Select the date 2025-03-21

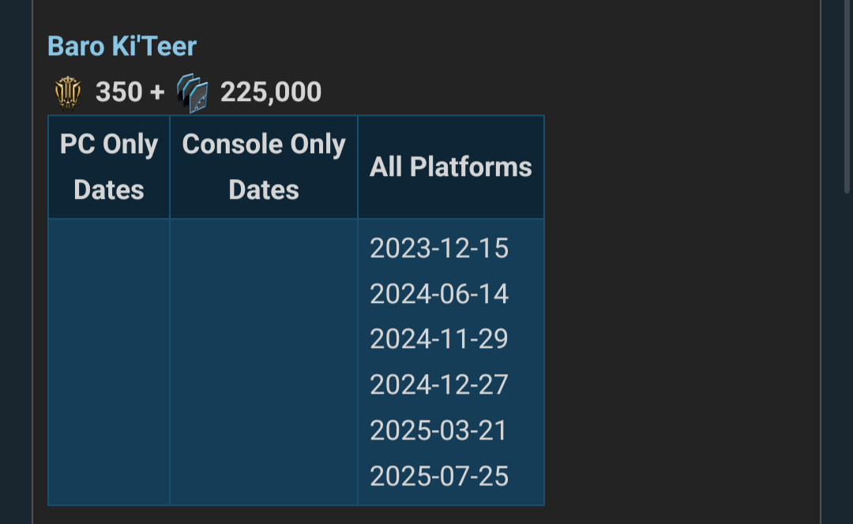[x=438, y=431]
